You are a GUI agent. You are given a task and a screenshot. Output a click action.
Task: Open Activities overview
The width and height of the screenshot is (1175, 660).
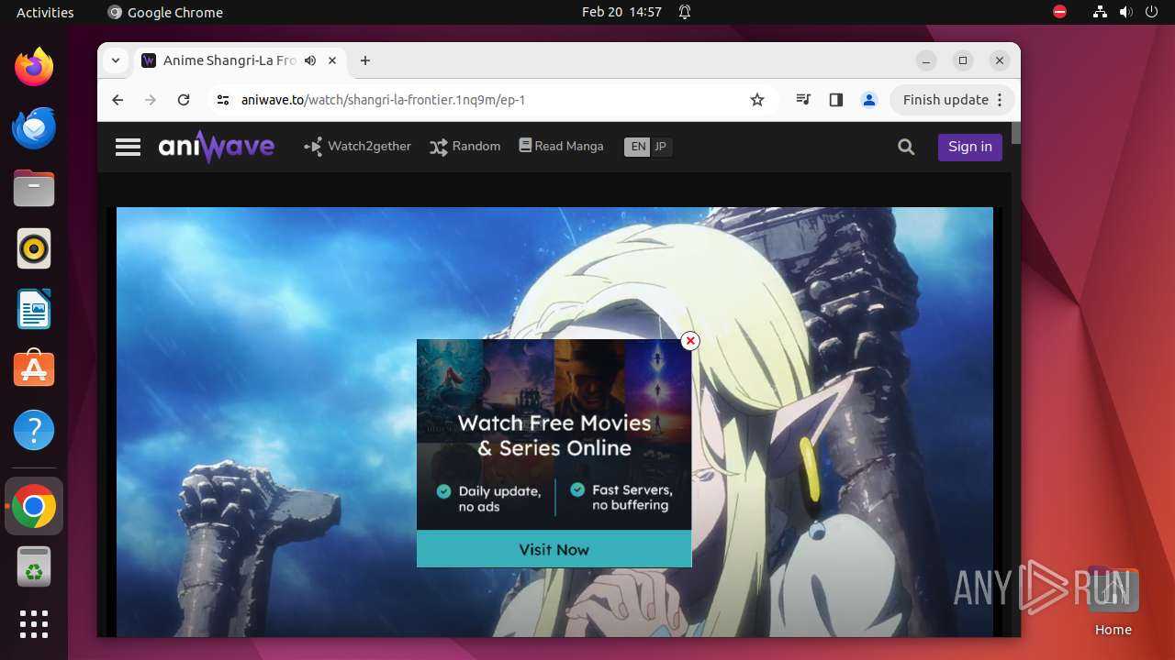pyautogui.click(x=45, y=12)
